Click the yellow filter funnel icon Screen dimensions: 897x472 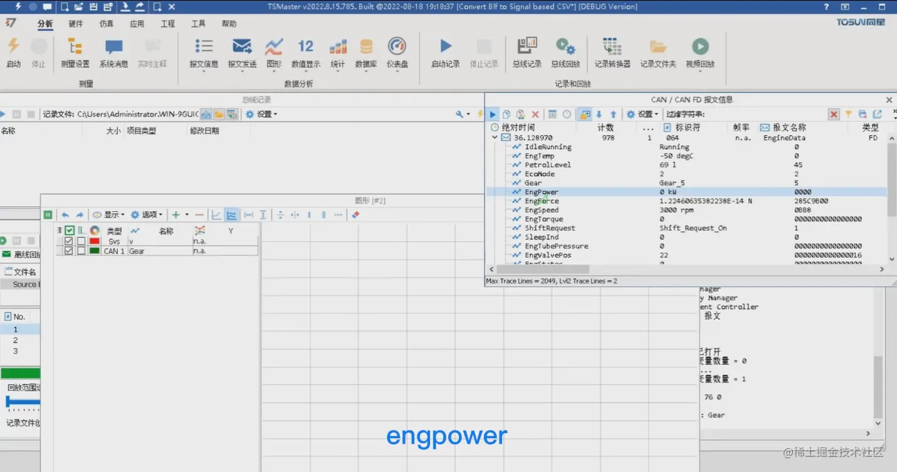(x=848, y=114)
